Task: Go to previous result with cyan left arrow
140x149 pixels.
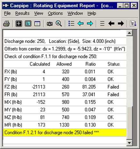Action: pyautogui.click(x=81, y=23)
